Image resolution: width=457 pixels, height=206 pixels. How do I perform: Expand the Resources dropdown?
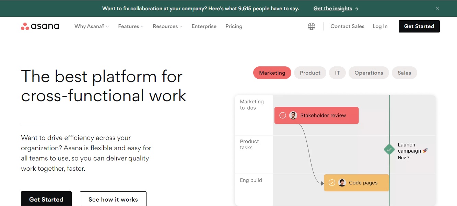coord(167,26)
